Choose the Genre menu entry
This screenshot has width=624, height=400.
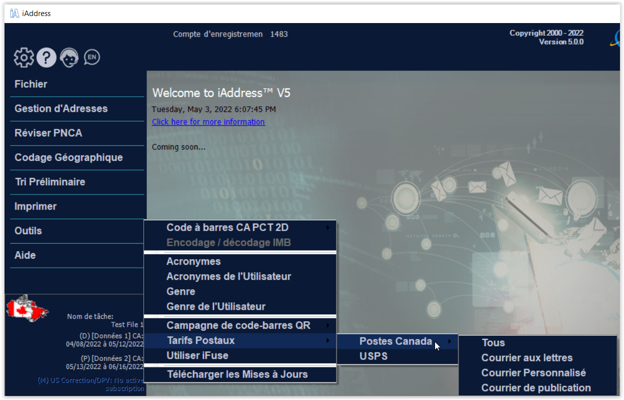pos(240,292)
